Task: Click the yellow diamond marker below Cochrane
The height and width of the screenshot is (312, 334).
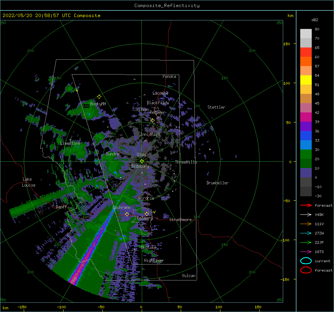Action: click(x=127, y=214)
